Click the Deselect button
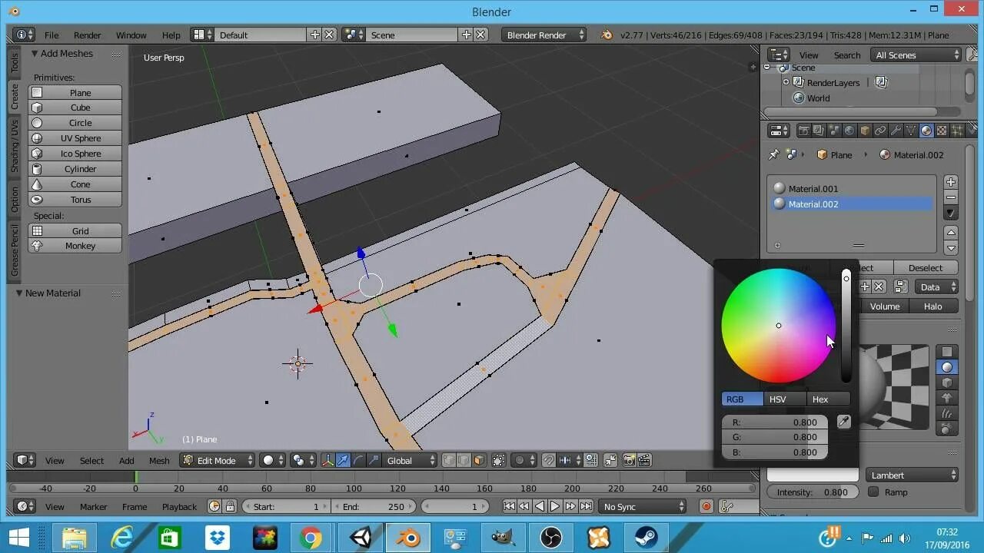Image resolution: width=984 pixels, height=553 pixels. pos(925,267)
